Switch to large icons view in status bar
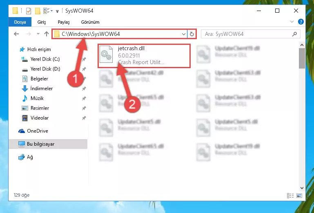Screen dimensions: 314x213 [x=299, y=195]
